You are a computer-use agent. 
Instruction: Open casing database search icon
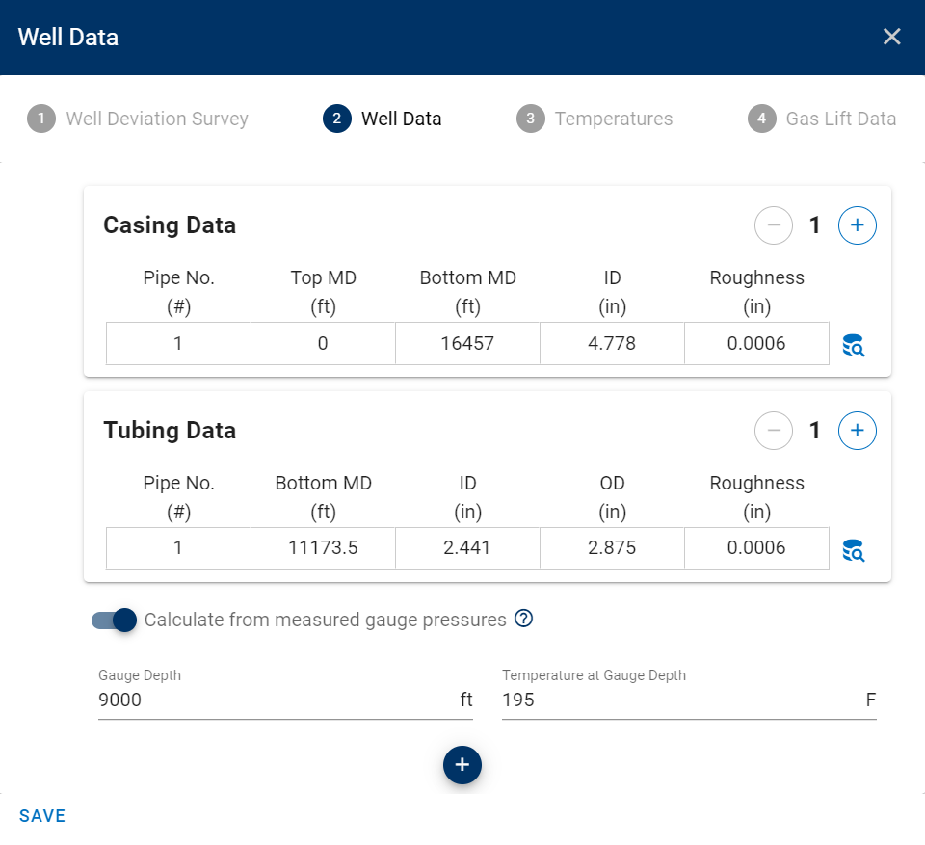point(853,345)
